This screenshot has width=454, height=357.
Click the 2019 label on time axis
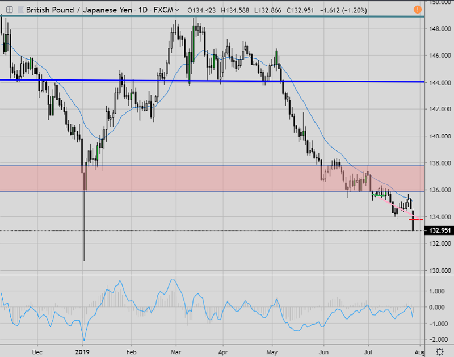[82, 352]
